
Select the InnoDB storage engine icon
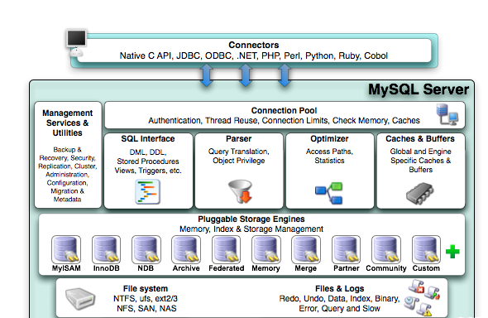[106, 249]
